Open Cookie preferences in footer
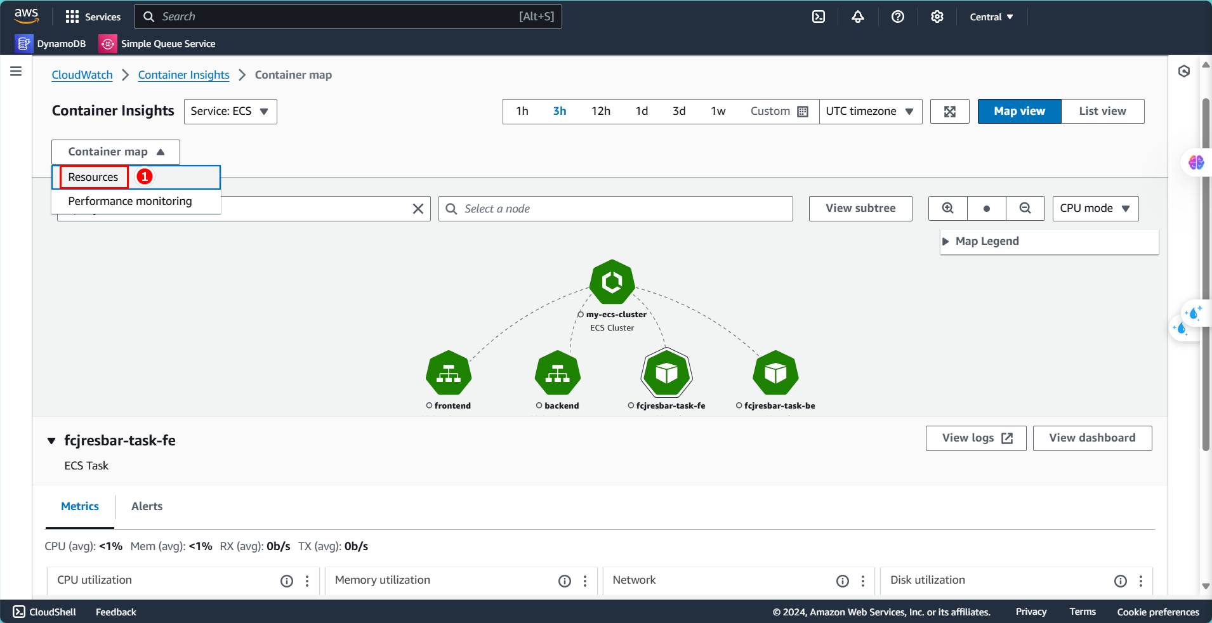The height and width of the screenshot is (623, 1212). [1158, 612]
